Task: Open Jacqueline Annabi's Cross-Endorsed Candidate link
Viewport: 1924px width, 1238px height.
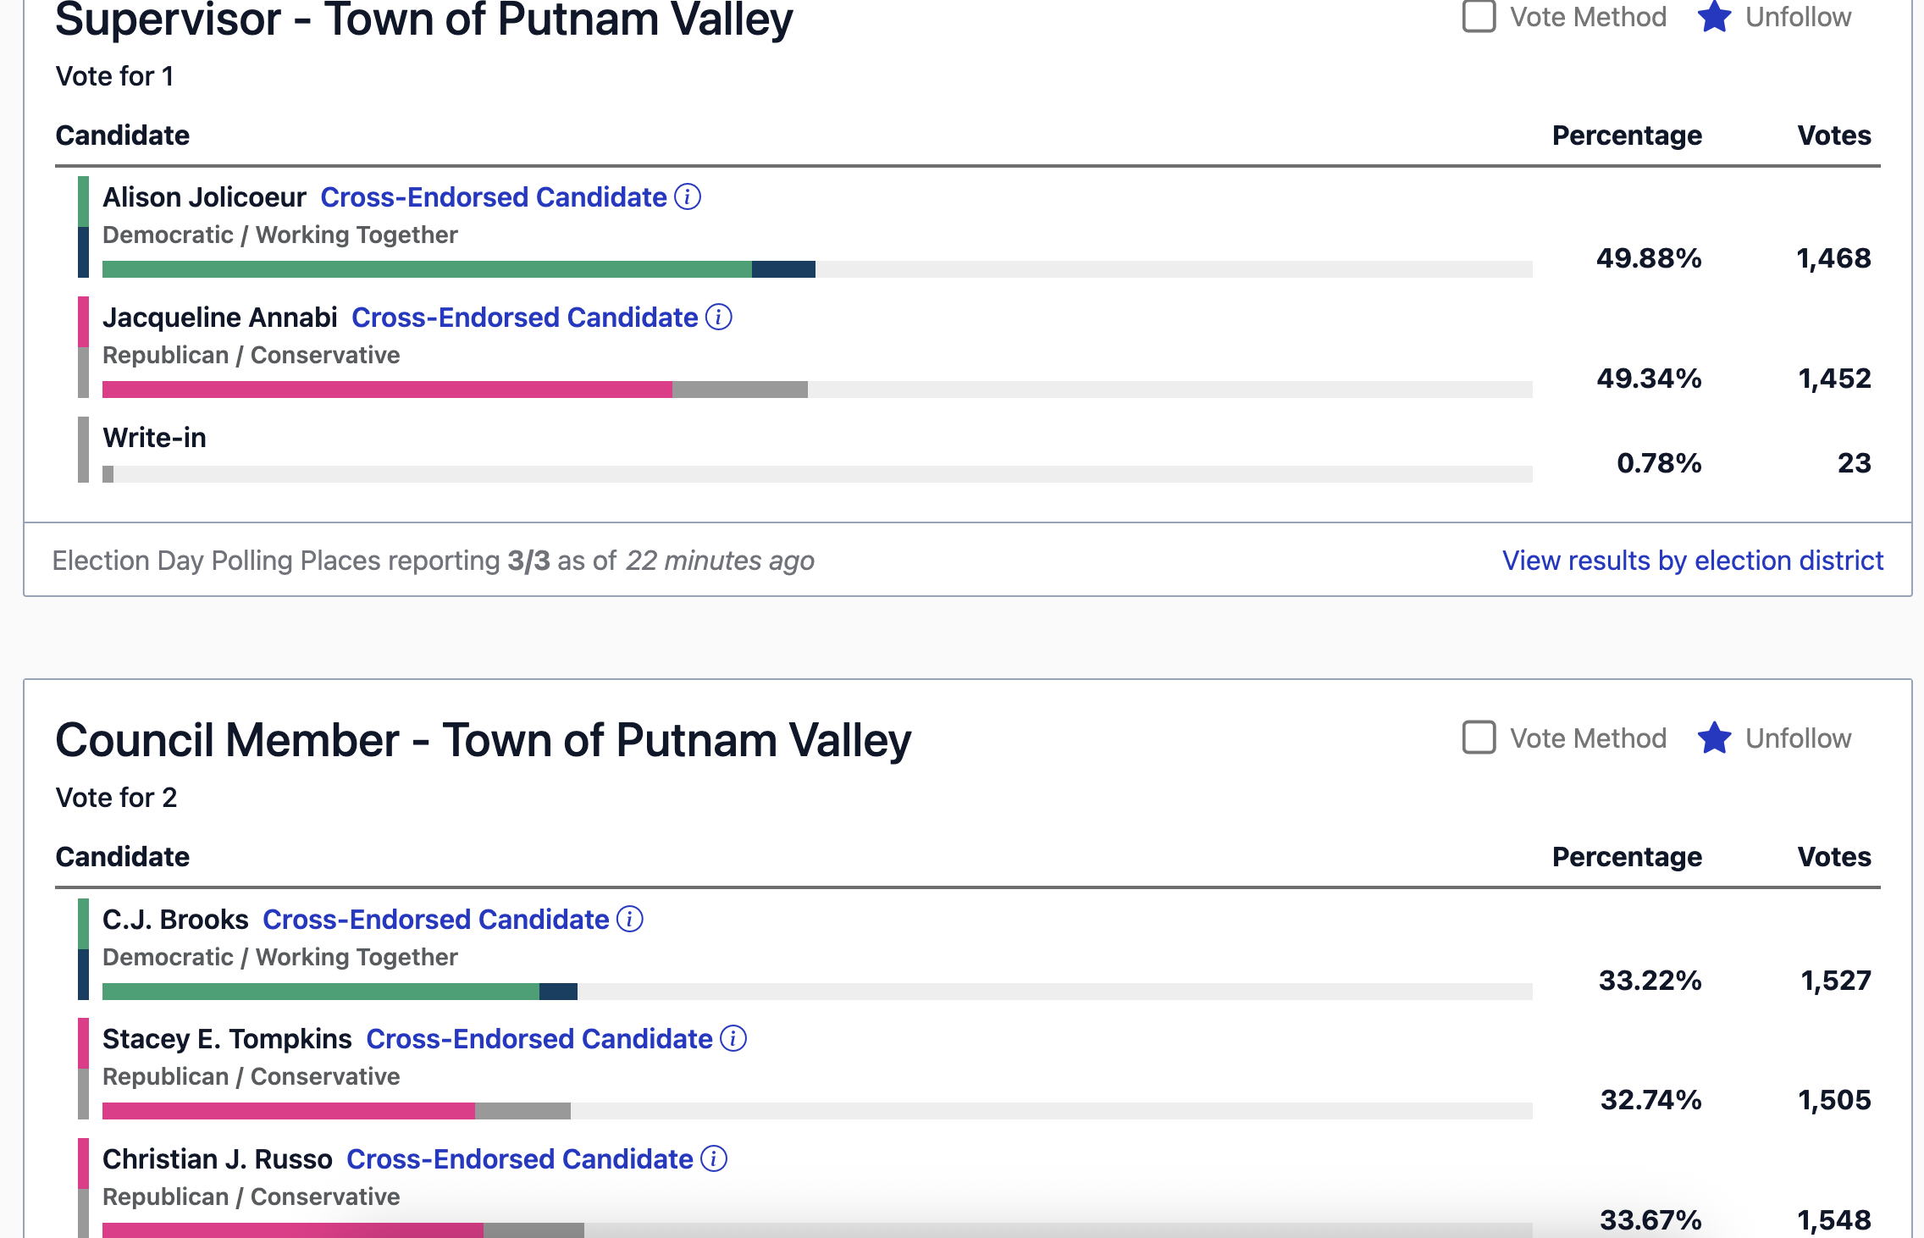Action: click(524, 318)
